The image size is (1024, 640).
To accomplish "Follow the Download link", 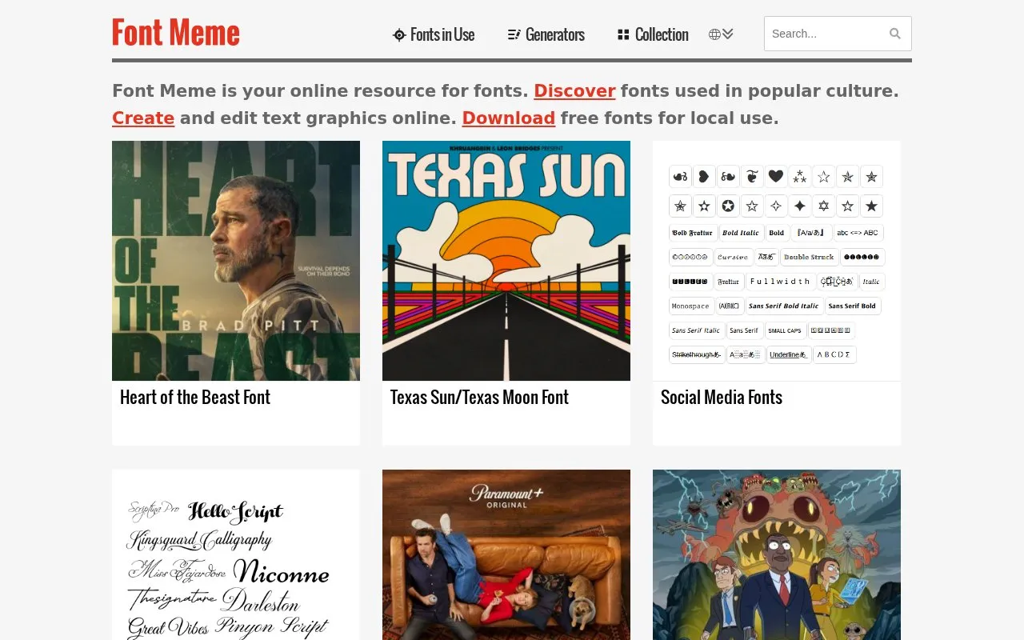I will (x=509, y=118).
